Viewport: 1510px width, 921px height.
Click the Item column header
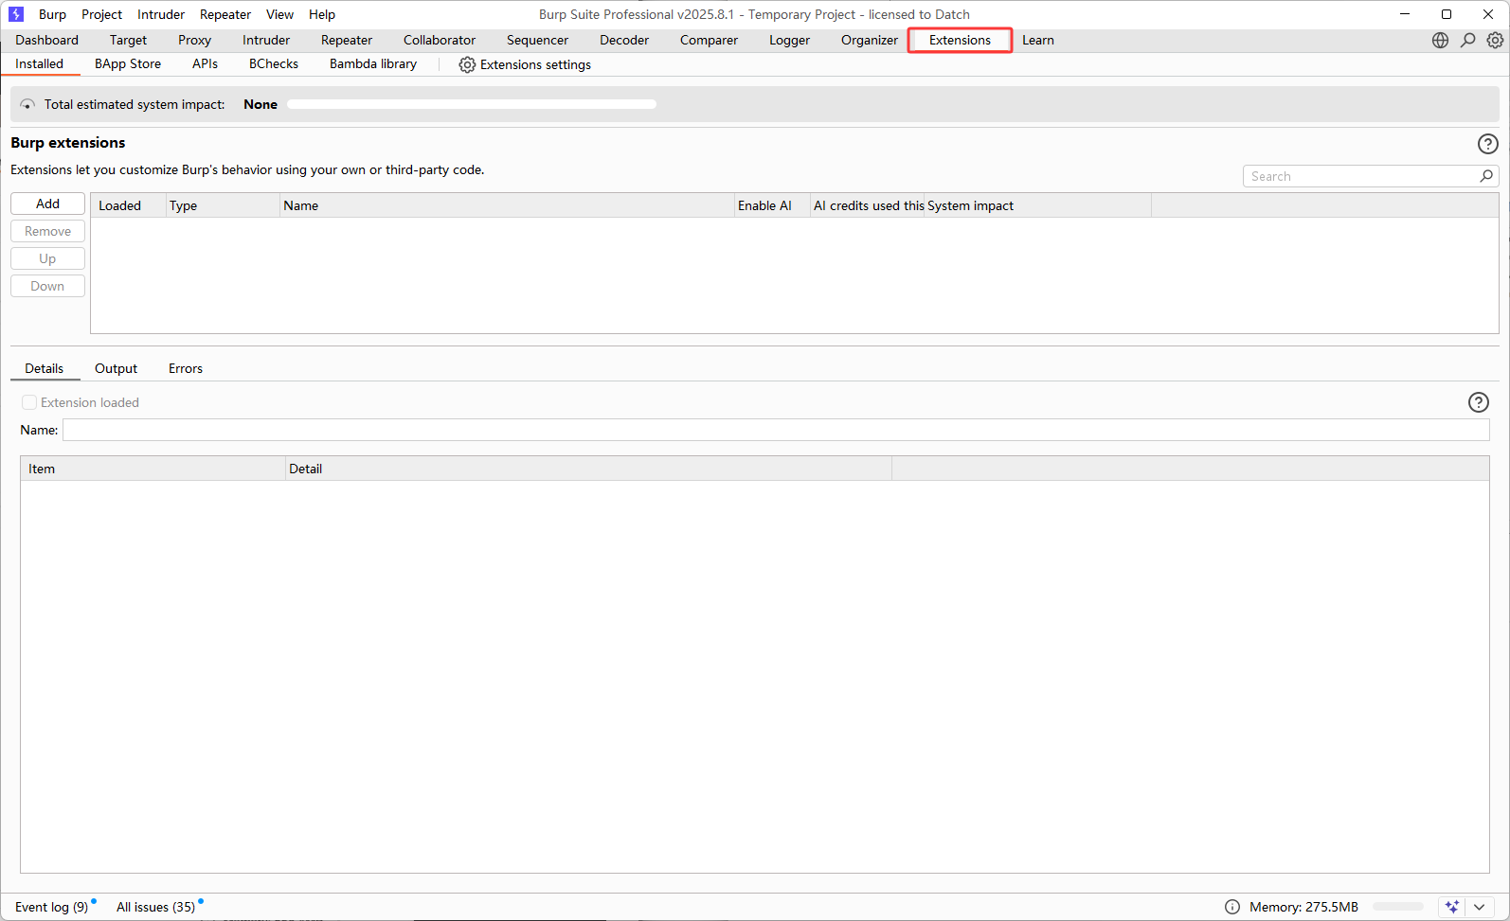[153, 469]
